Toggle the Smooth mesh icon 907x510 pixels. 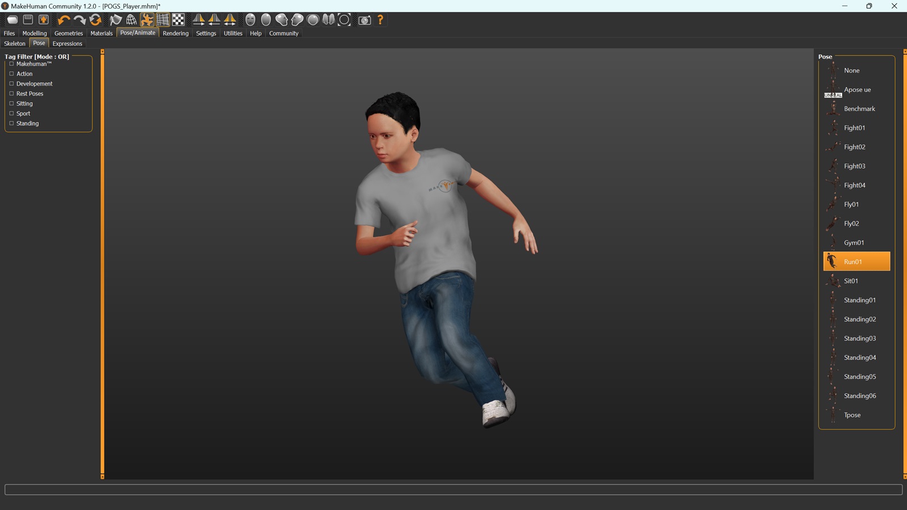[x=116, y=20]
